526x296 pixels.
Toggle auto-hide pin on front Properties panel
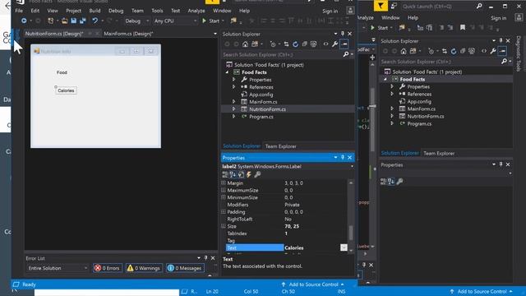(343, 157)
